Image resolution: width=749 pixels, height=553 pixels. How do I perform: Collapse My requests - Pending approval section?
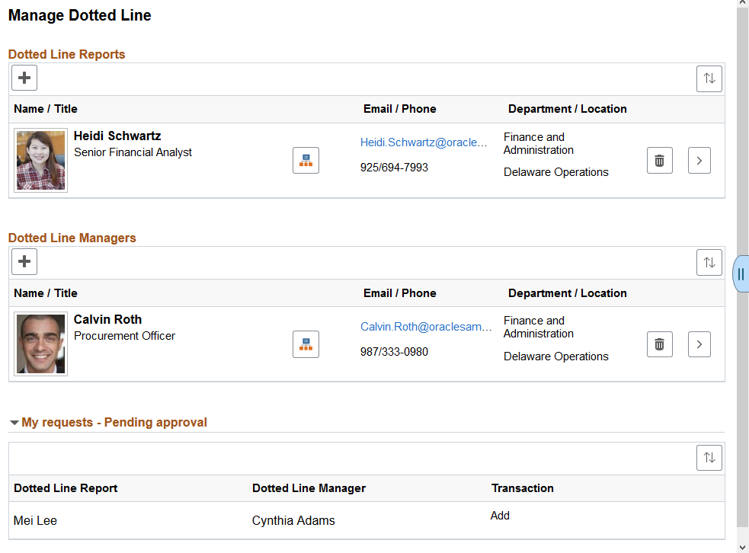pos(14,423)
